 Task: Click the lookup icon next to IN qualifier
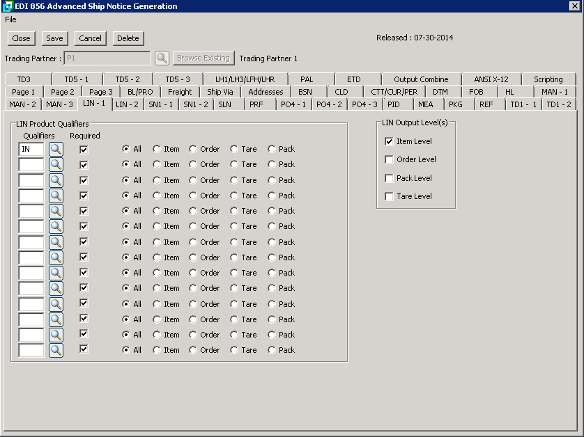56,149
